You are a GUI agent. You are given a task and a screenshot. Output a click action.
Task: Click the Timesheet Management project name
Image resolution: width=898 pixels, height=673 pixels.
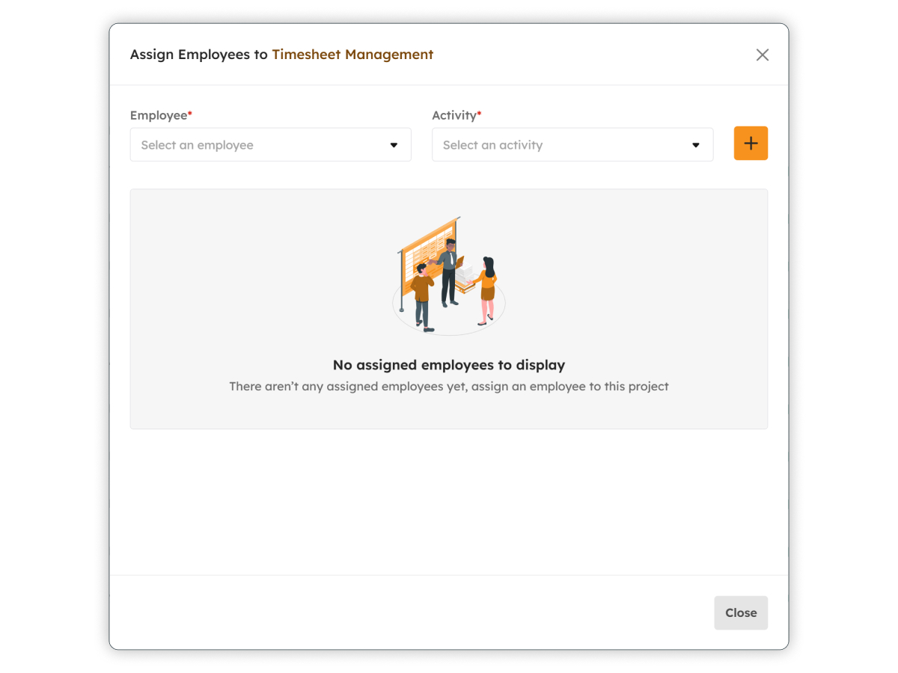point(352,55)
